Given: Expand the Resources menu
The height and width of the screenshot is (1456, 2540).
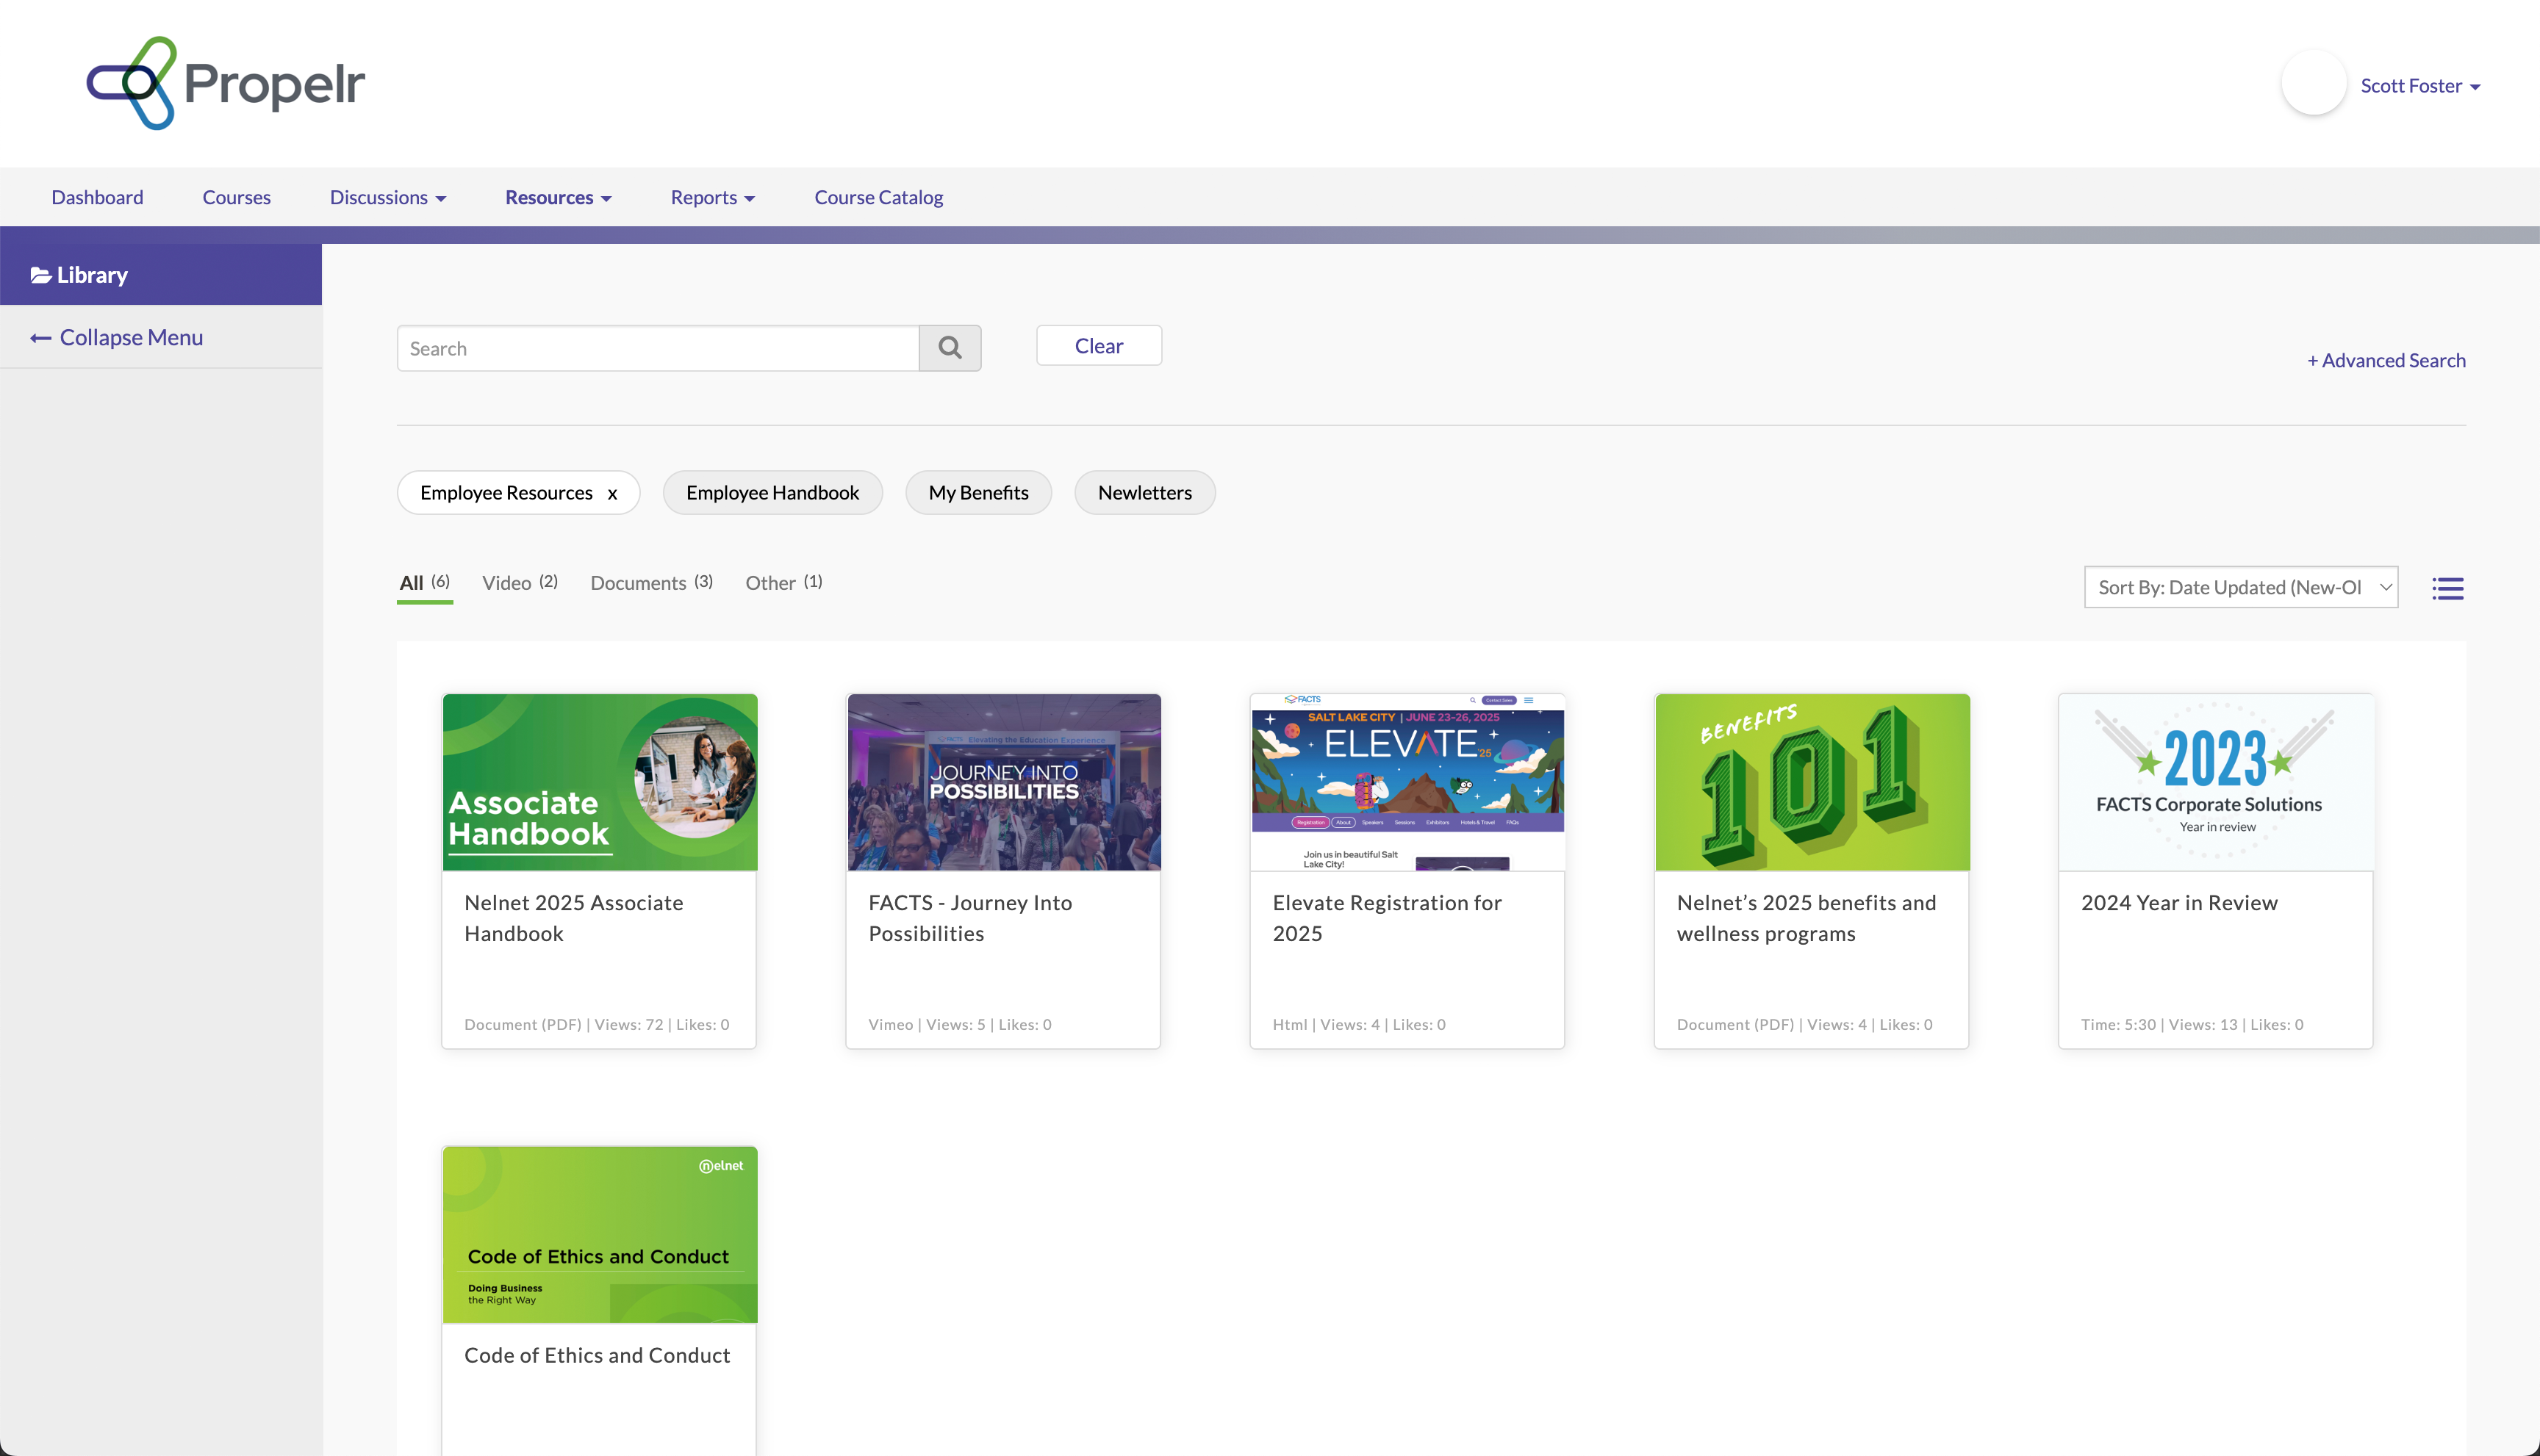Looking at the screenshot, I should point(557,198).
